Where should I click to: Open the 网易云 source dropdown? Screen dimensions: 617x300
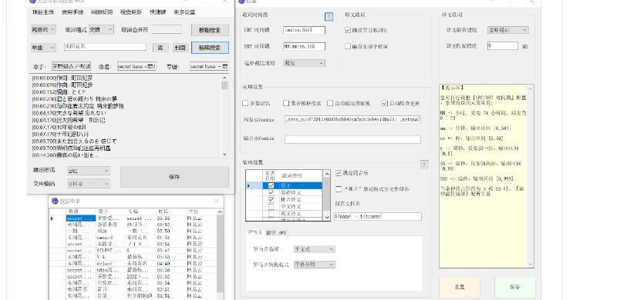[44, 29]
